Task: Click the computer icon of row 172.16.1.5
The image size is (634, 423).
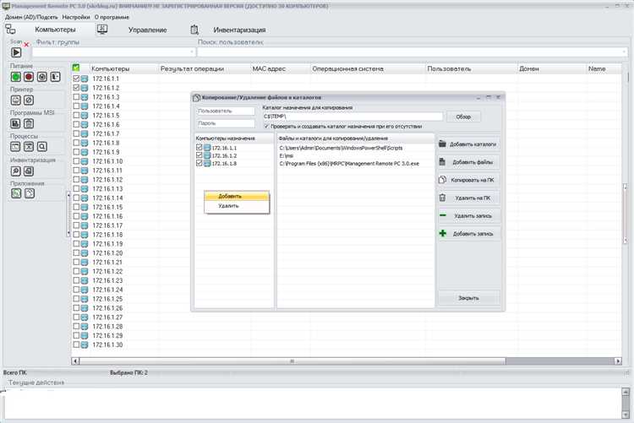Action: point(84,116)
